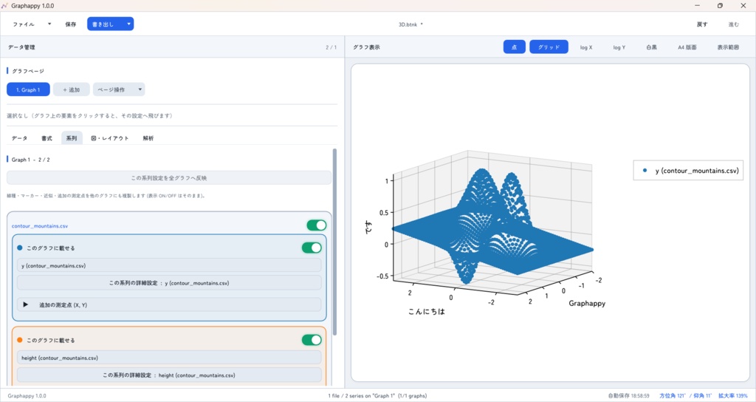Click the series panel vertical scrollbar

tap(334, 242)
